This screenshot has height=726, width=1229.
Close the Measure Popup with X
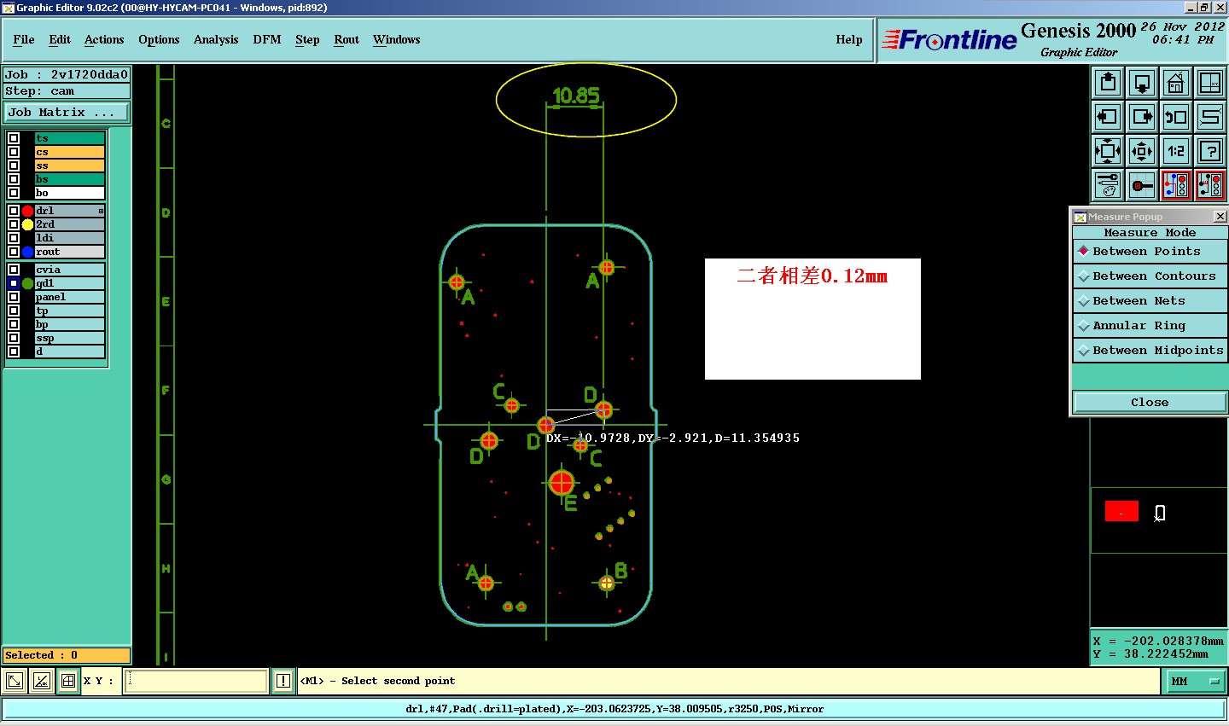click(x=1220, y=217)
